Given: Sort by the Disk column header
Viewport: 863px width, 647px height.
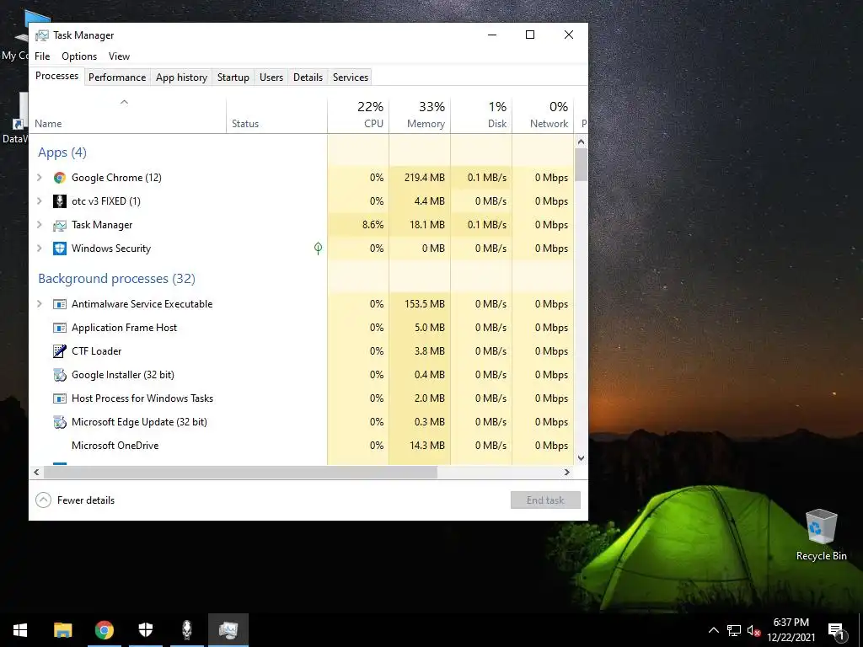Looking at the screenshot, I should [x=481, y=115].
